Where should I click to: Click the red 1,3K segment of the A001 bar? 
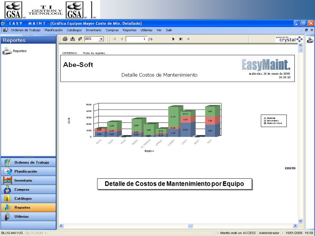pos(210,121)
